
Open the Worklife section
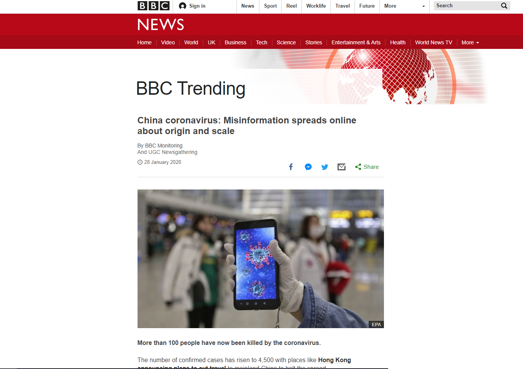pyautogui.click(x=316, y=6)
